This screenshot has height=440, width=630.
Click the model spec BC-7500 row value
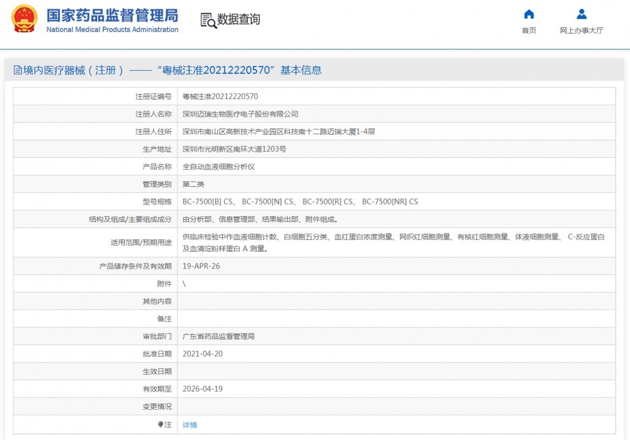[300, 202]
